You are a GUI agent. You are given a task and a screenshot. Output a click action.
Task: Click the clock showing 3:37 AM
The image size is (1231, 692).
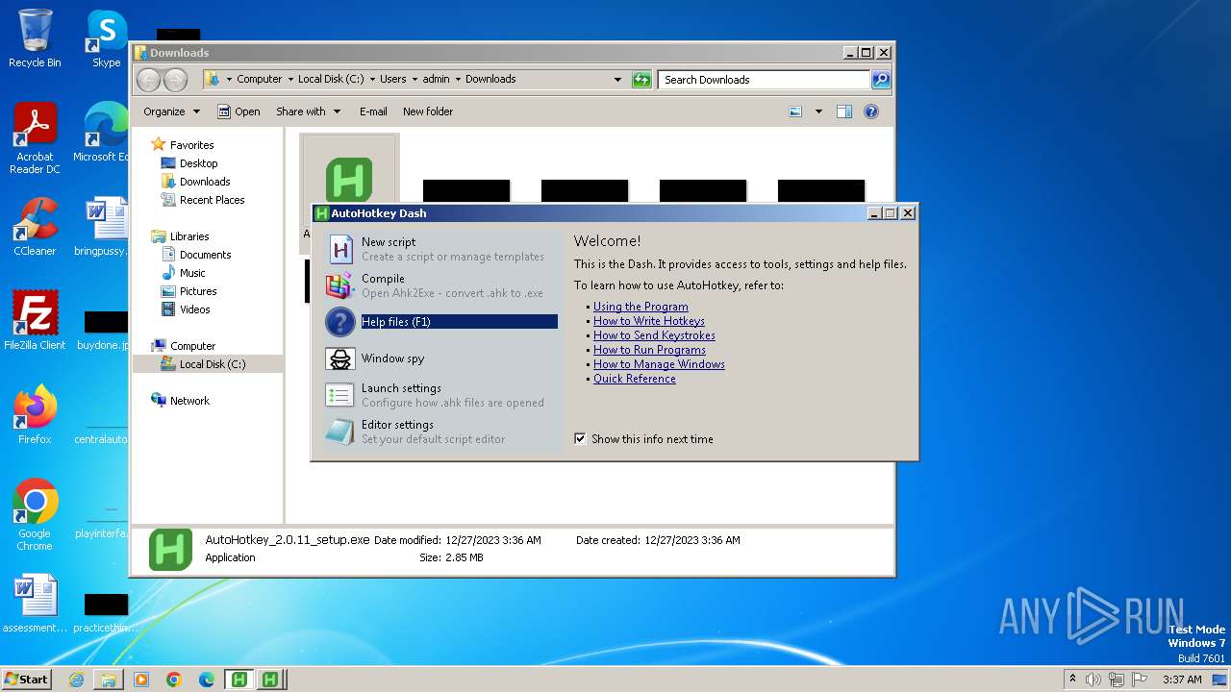(1182, 680)
